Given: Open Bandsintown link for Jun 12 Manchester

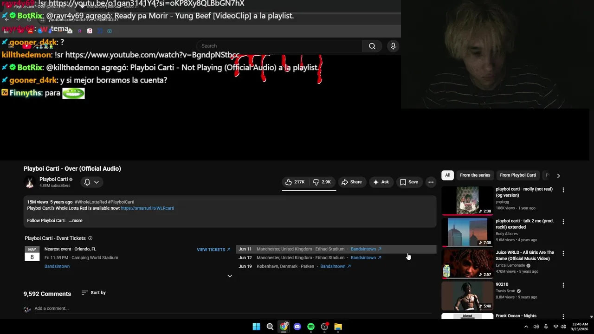Looking at the screenshot, I should tap(366, 257).
